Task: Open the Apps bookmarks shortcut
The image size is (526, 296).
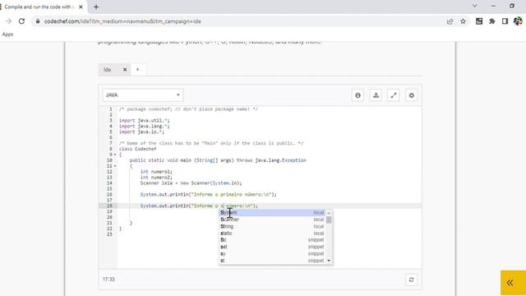Action: [7, 35]
